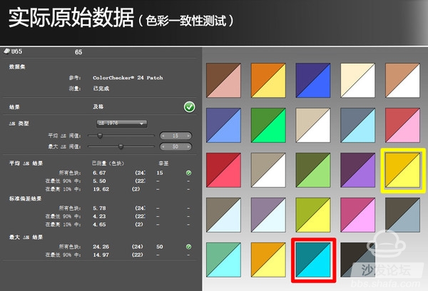Click the threshold field showing 50
Image resolution: width=428 pixels, height=291 pixels.
[175, 147]
